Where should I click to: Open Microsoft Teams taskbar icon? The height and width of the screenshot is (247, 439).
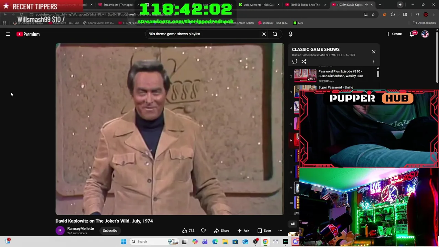pyautogui.click(x=205, y=242)
